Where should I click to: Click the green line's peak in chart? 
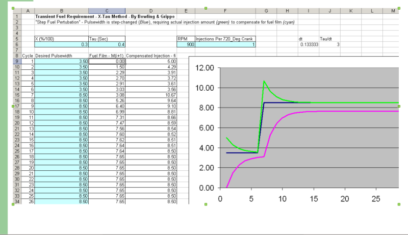click(x=264, y=82)
